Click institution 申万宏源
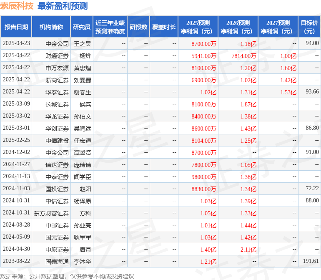 coord(57,68)
